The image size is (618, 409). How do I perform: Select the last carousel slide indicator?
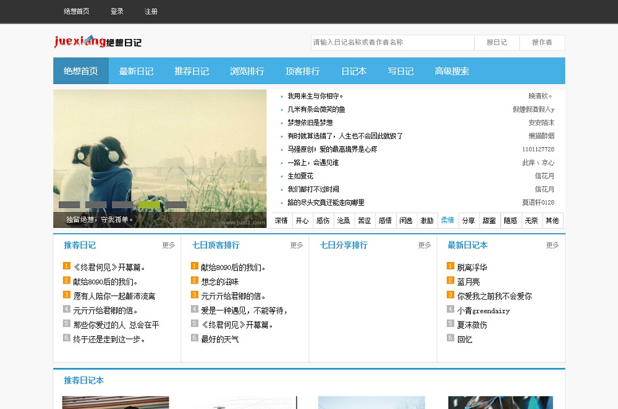click(x=176, y=204)
